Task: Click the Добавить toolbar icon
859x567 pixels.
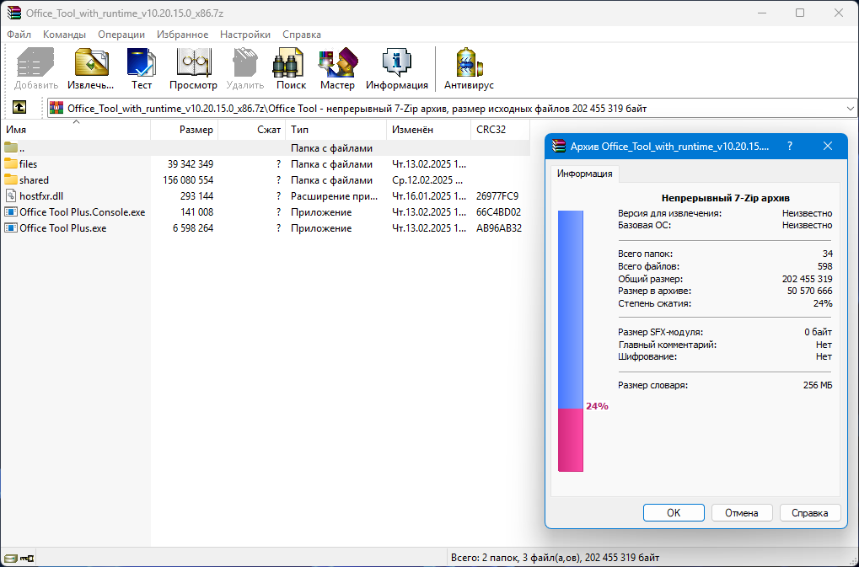Action: pyautogui.click(x=36, y=68)
